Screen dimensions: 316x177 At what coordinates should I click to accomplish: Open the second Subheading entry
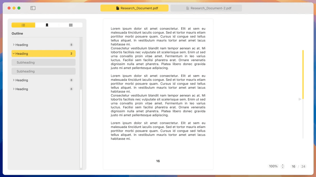(43, 71)
